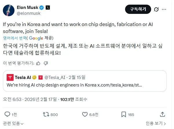Click the X affiliation badge icon
This screenshot has width=174, height=129.
click(48, 7)
